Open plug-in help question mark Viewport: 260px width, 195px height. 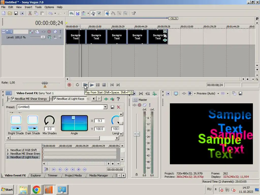pyautogui.click(x=118, y=99)
